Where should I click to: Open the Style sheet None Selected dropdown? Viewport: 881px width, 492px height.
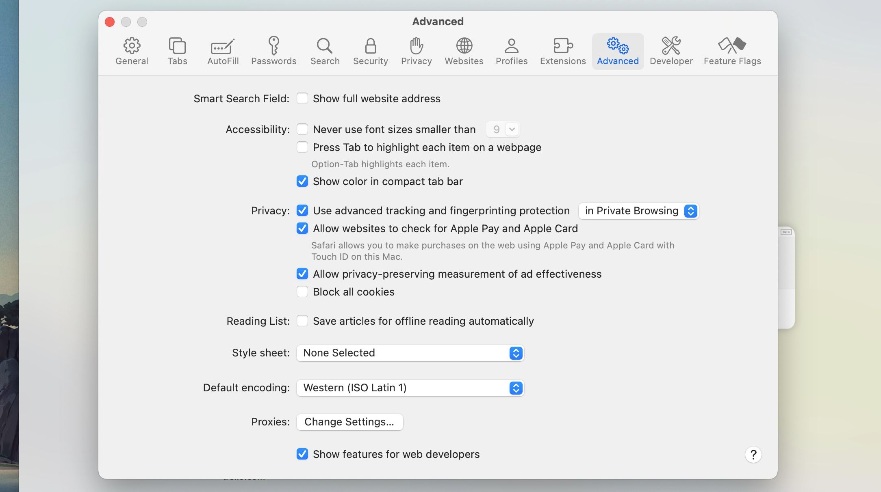click(410, 353)
